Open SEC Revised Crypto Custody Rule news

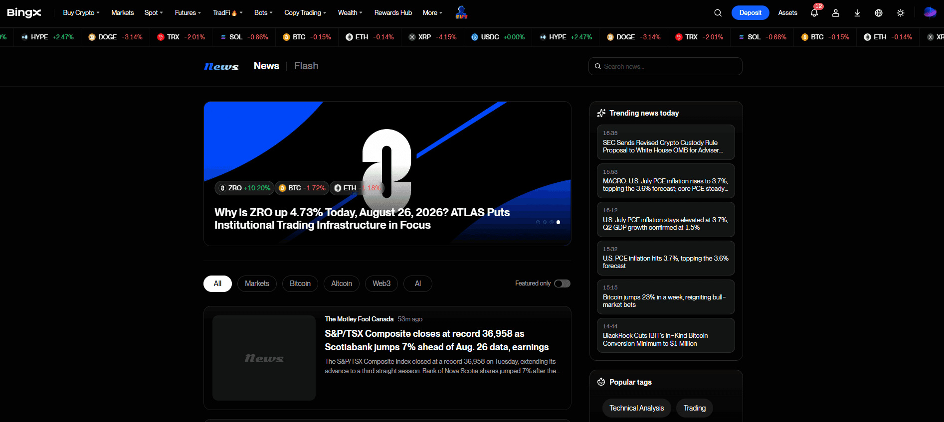pos(666,142)
